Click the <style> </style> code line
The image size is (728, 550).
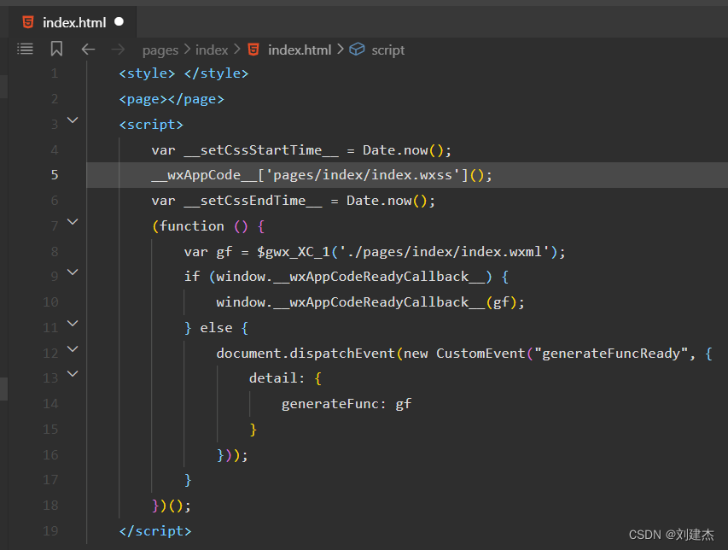click(183, 73)
